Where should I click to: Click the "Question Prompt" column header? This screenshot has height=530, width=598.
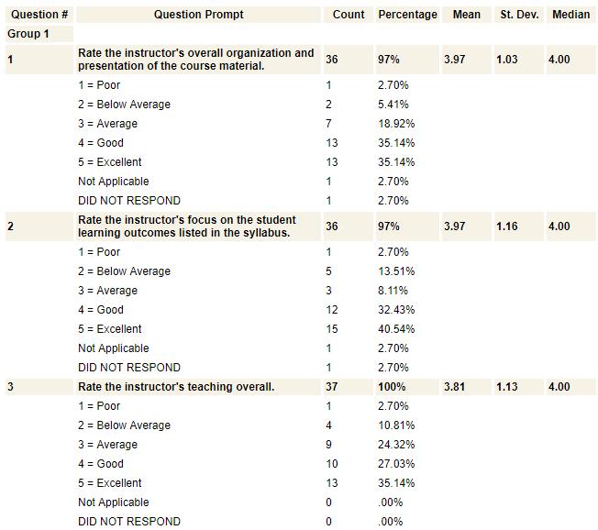pos(199,15)
